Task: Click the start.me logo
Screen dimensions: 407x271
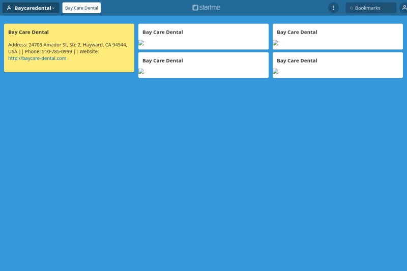Action: (206, 8)
